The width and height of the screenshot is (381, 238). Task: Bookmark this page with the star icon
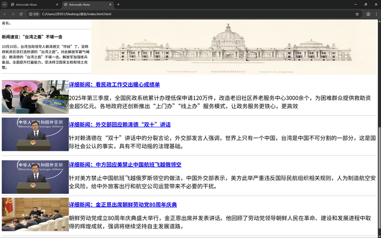[x=357, y=14]
